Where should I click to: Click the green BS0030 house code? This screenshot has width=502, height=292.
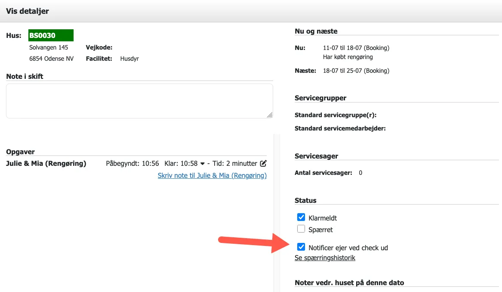[x=51, y=35]
